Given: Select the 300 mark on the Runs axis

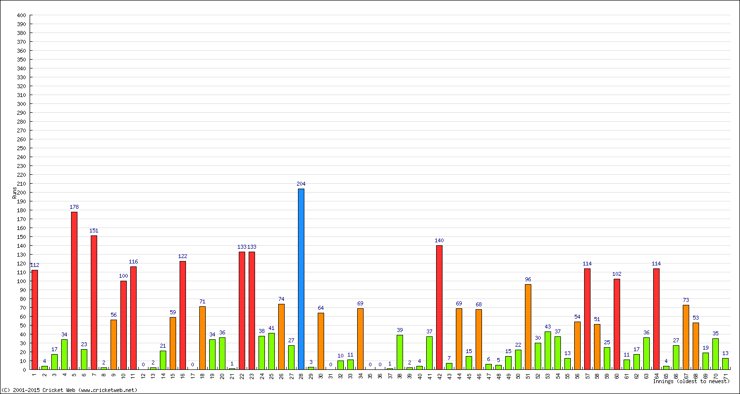Looking at the screenshot, I should pyautogui.click(x=21, y=103).
